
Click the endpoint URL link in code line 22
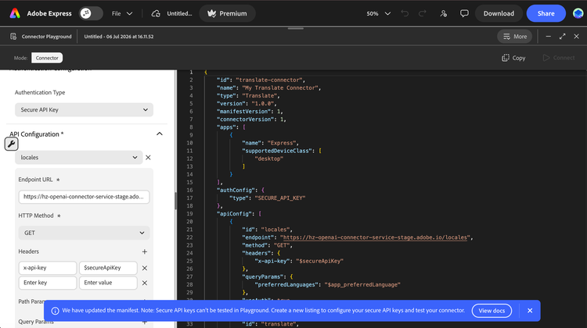(x=375, y=237)
